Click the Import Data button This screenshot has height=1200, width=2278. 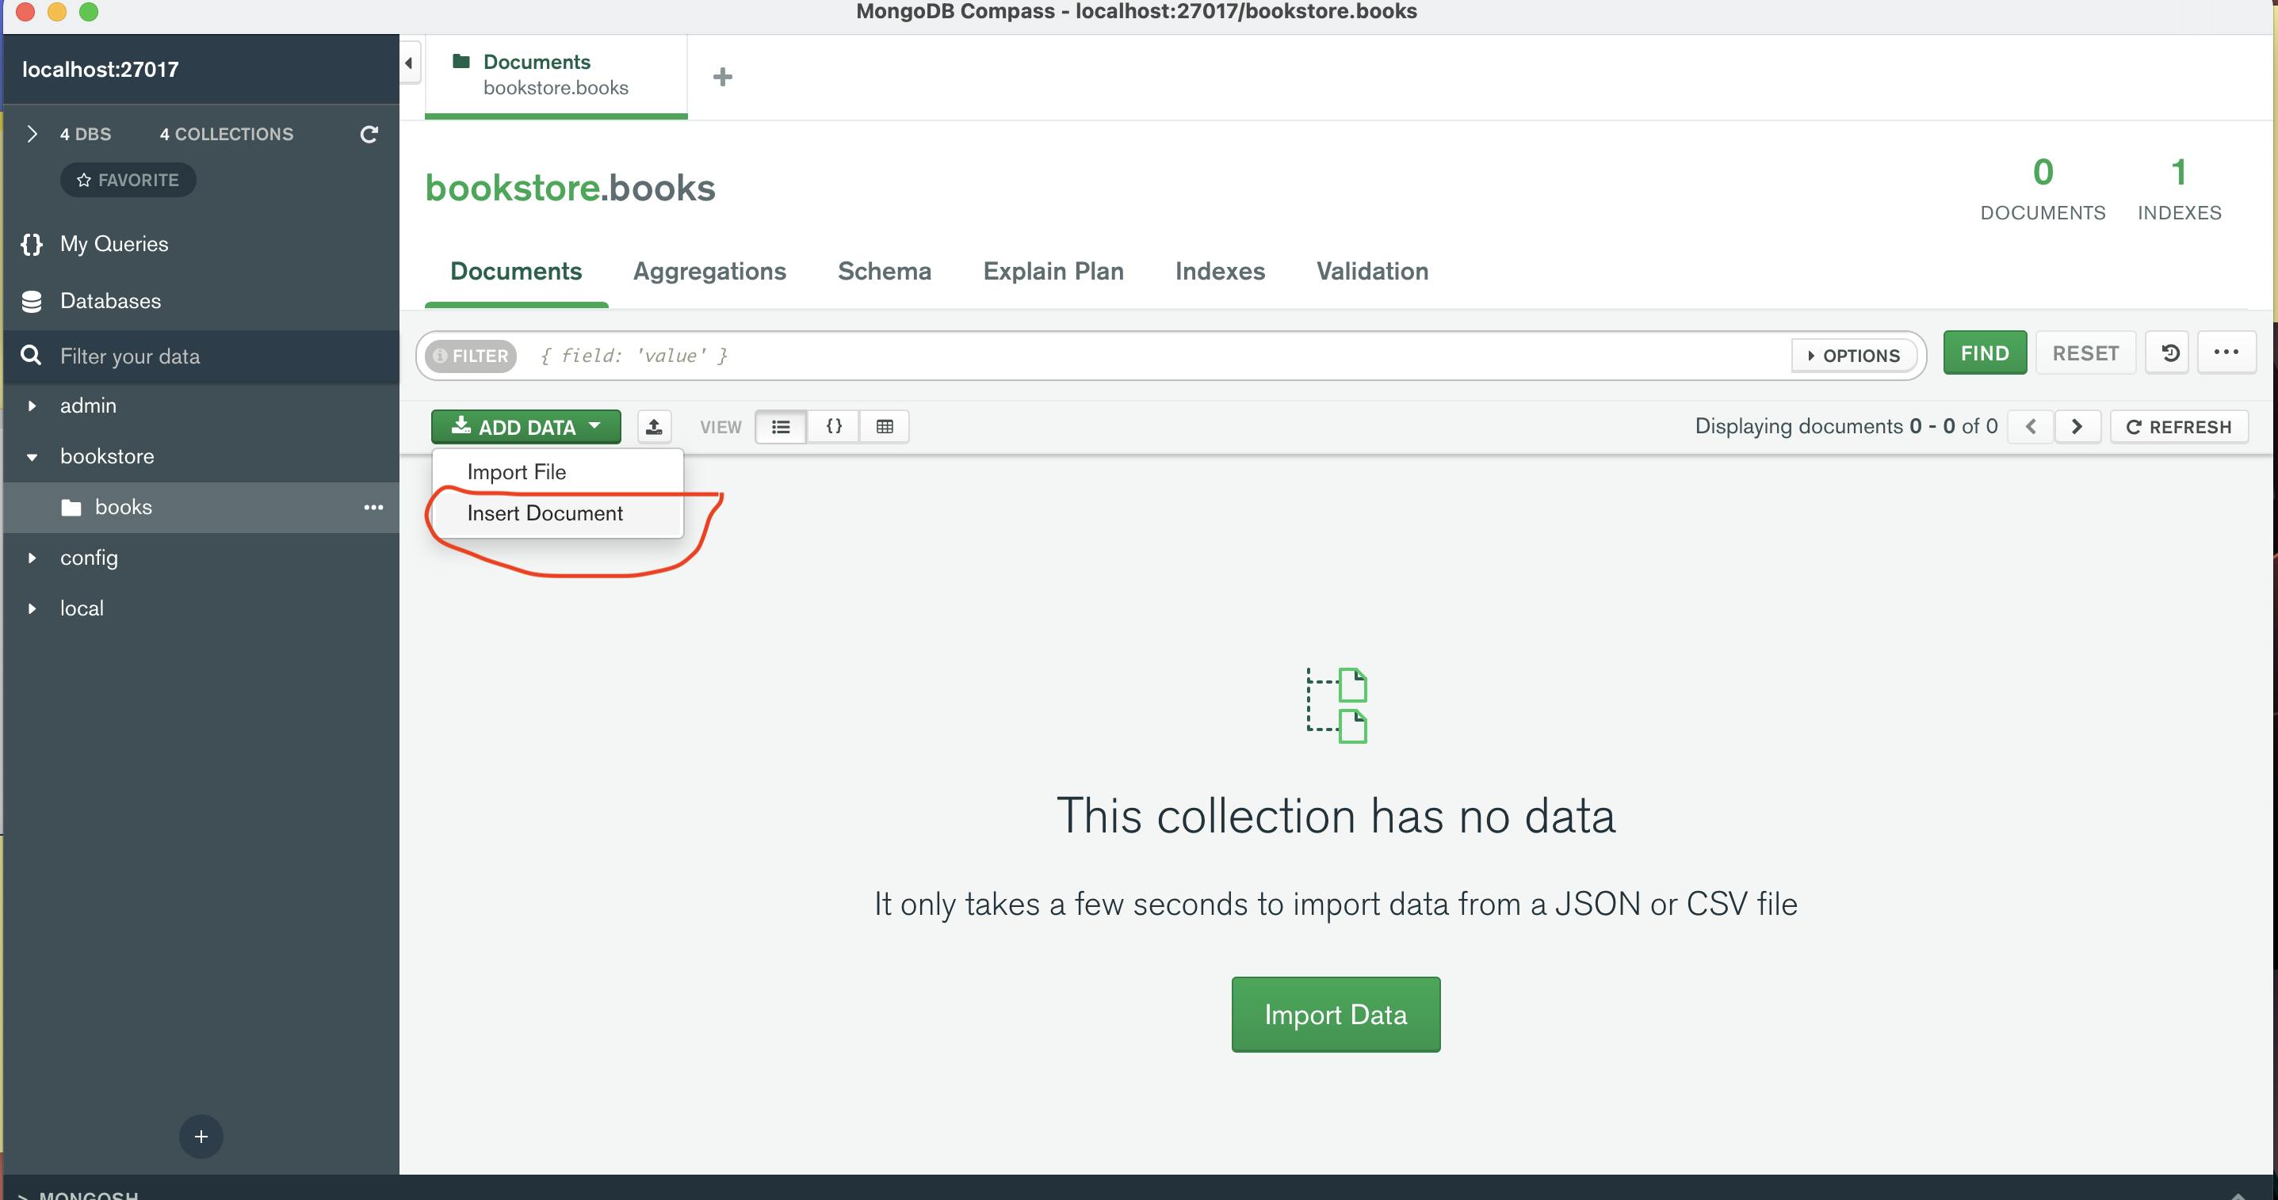(1336, 1013)
